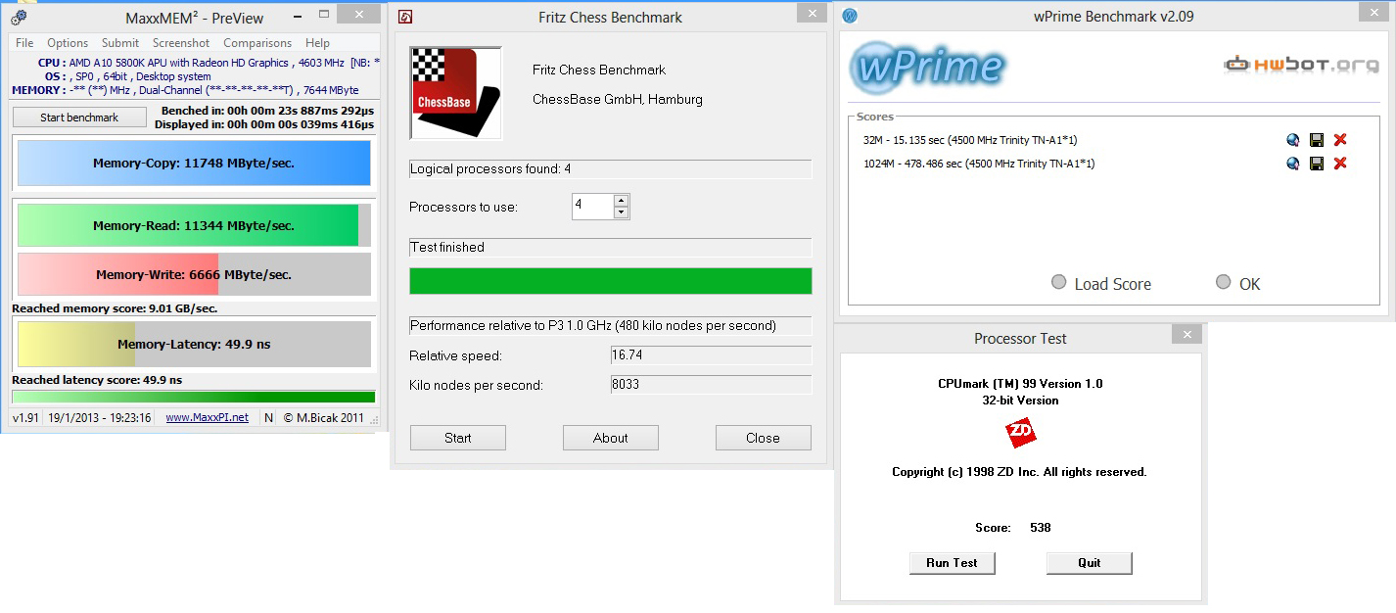The height and width of the screenshot is (613, 1396).
Task: Click the Logical processors found: 4 field
Action: click(x=611, y=169)
